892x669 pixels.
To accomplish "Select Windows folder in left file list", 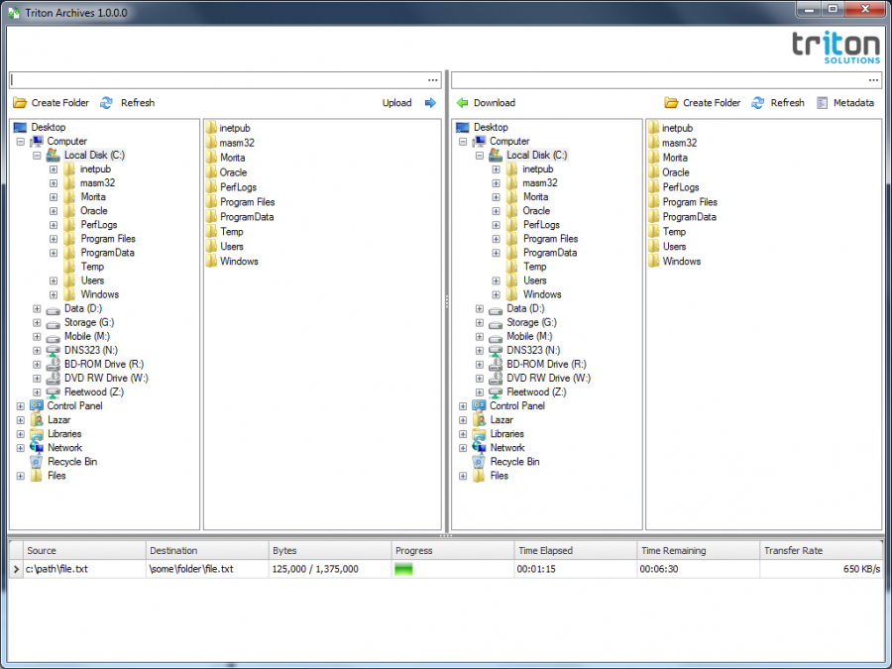I will [232, 261].
